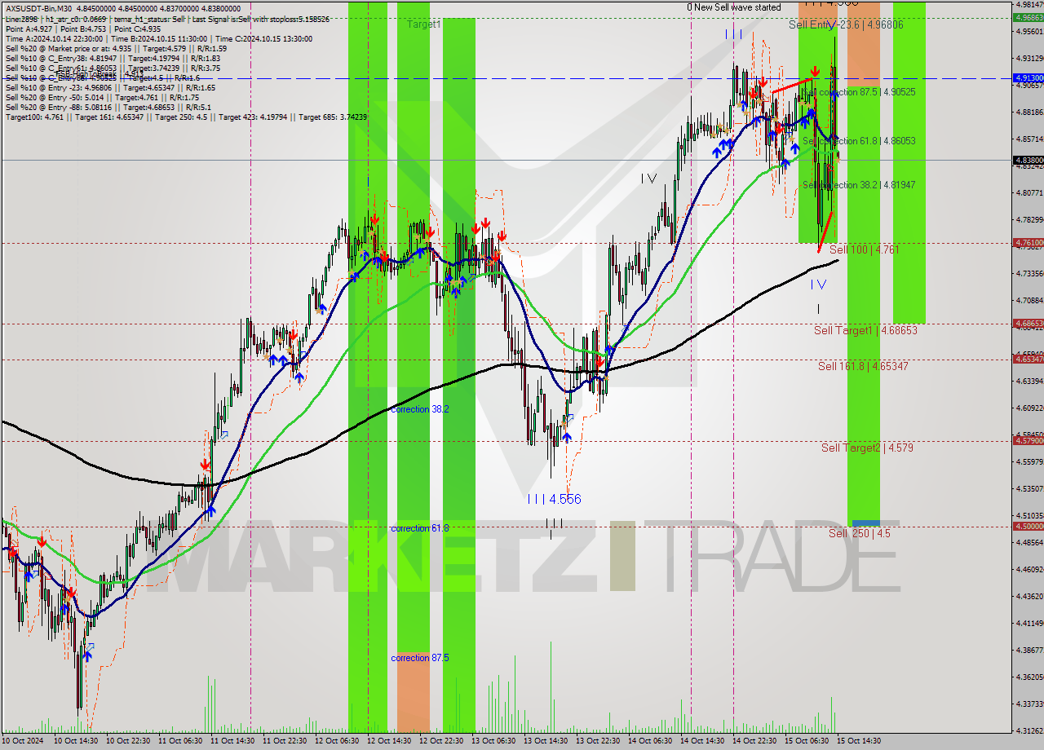1044x750 pixels.
Task: Click the AXSUSDT-Bin,M30 symbol title
Action: [x=38, y=7]
